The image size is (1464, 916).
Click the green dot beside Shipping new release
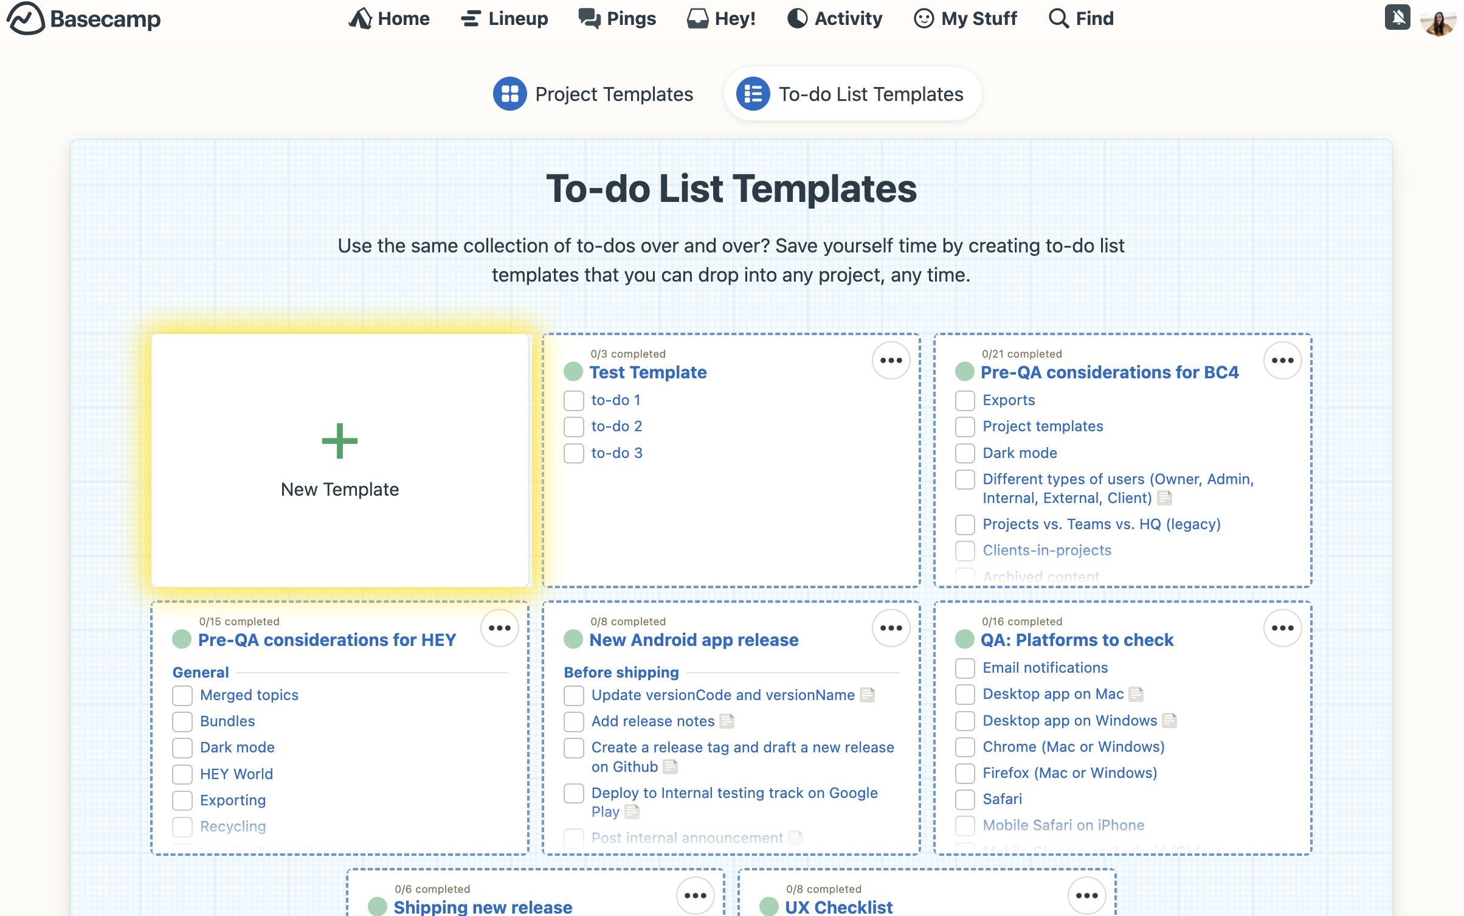coord(378,906)
